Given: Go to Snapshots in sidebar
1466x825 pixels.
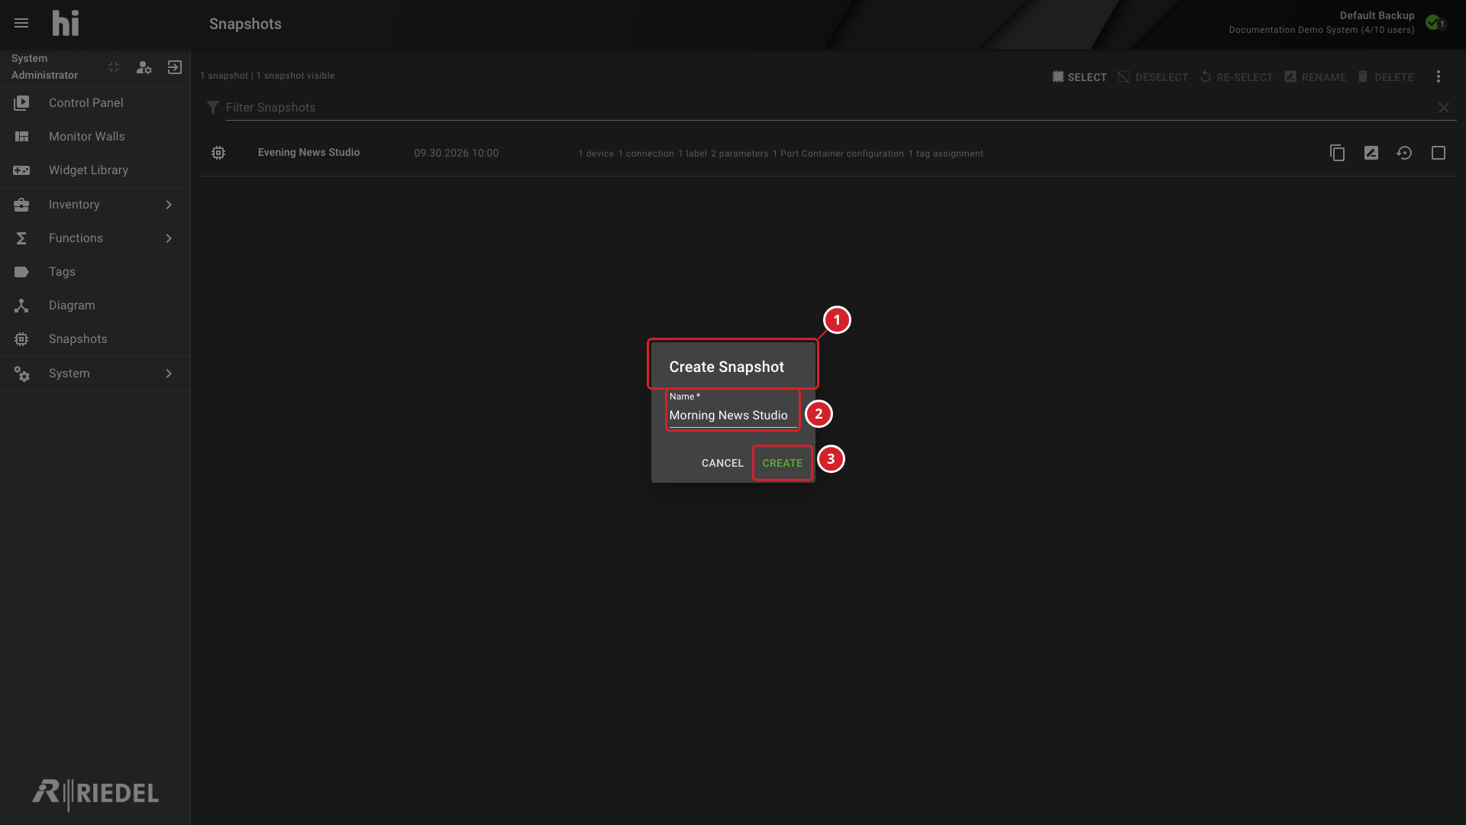Looking at the screenshot, I should [x=95, y=339].
